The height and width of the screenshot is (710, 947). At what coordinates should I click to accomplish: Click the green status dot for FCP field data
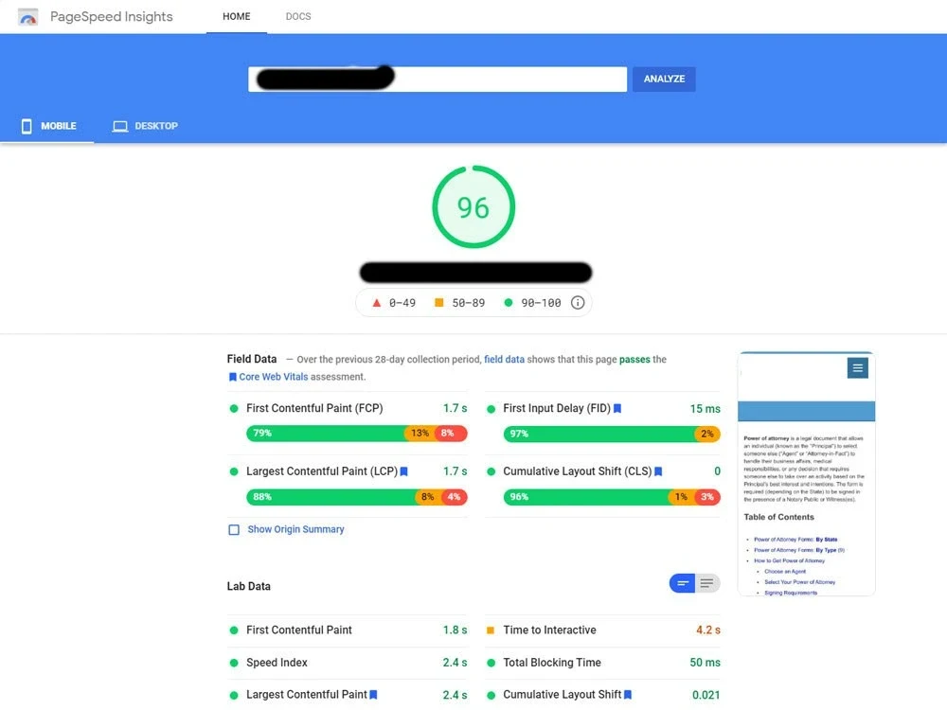pyautogui.click(x=234, y=409)
